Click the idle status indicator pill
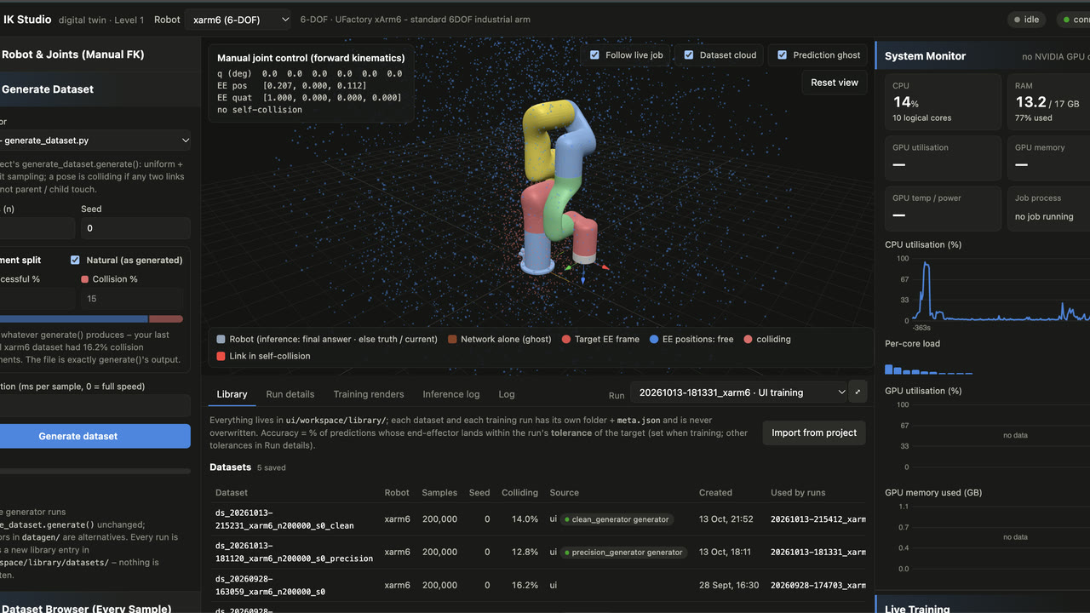Image resolution: width=1090 pixels, height=613 pixels. pos(1027,19)
